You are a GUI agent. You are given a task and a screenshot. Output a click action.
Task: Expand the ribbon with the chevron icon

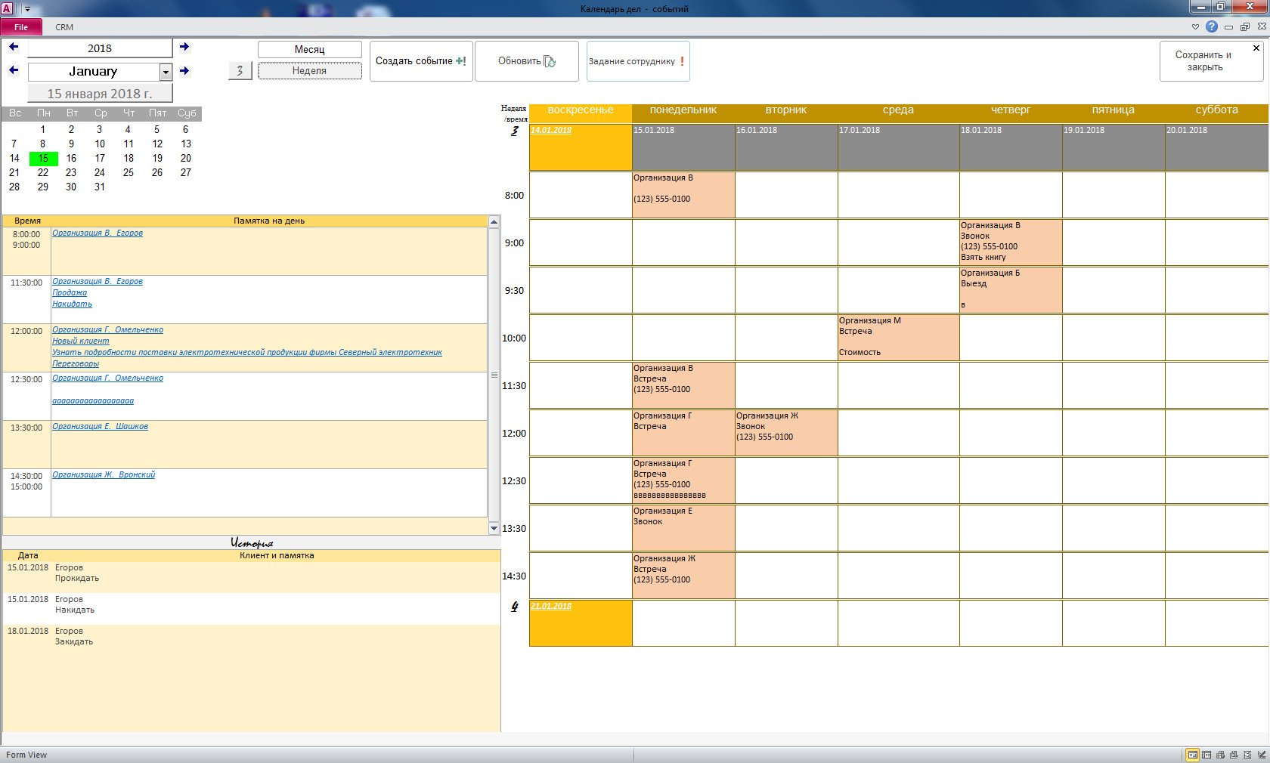click(1195, 26)
